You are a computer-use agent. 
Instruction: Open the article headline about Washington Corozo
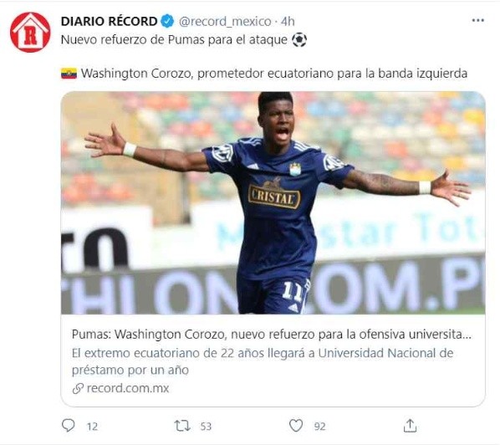pyautogui.click(x=272, y=335)
